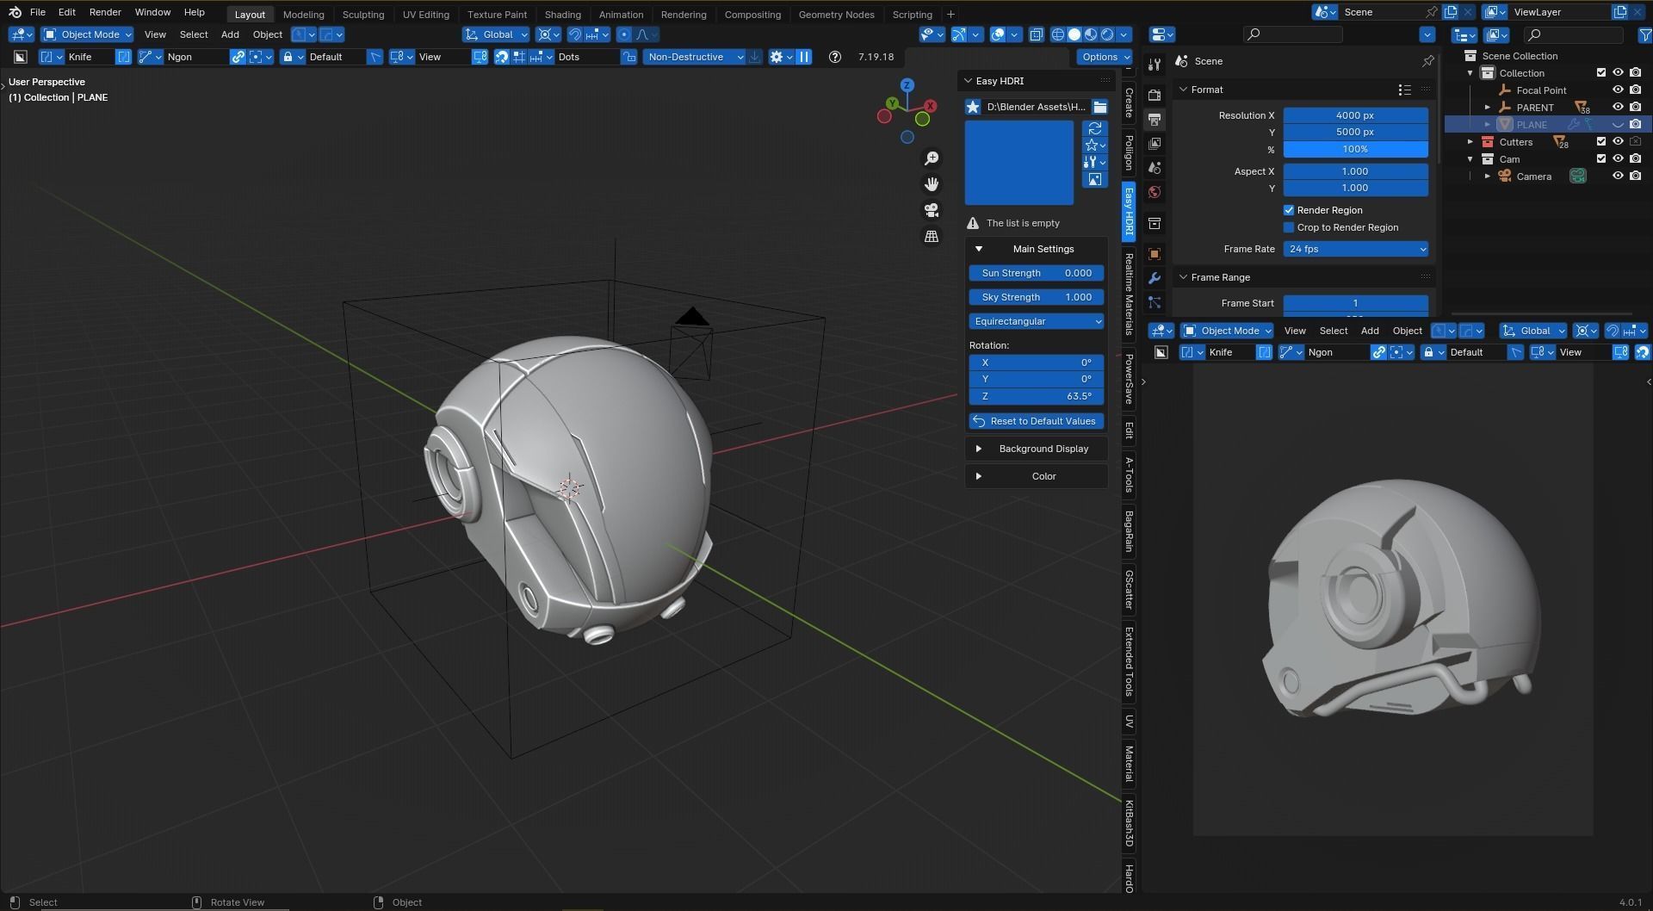The width and height of the screenshot is (1653, 911).
Task: Click the resolution percentage 100% slider
Action: point(1355,149)
